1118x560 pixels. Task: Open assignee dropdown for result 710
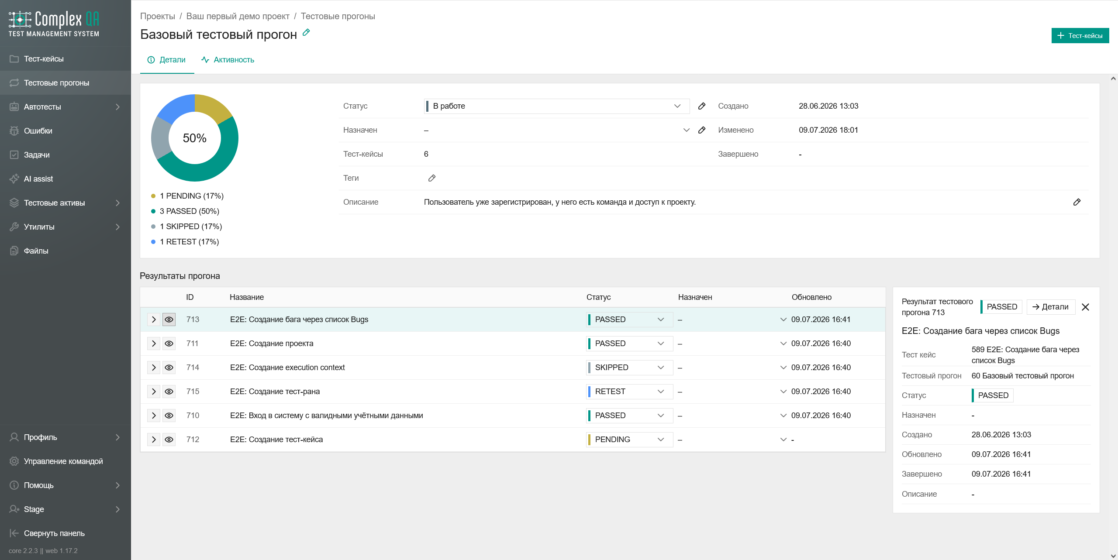pos(732,416)
